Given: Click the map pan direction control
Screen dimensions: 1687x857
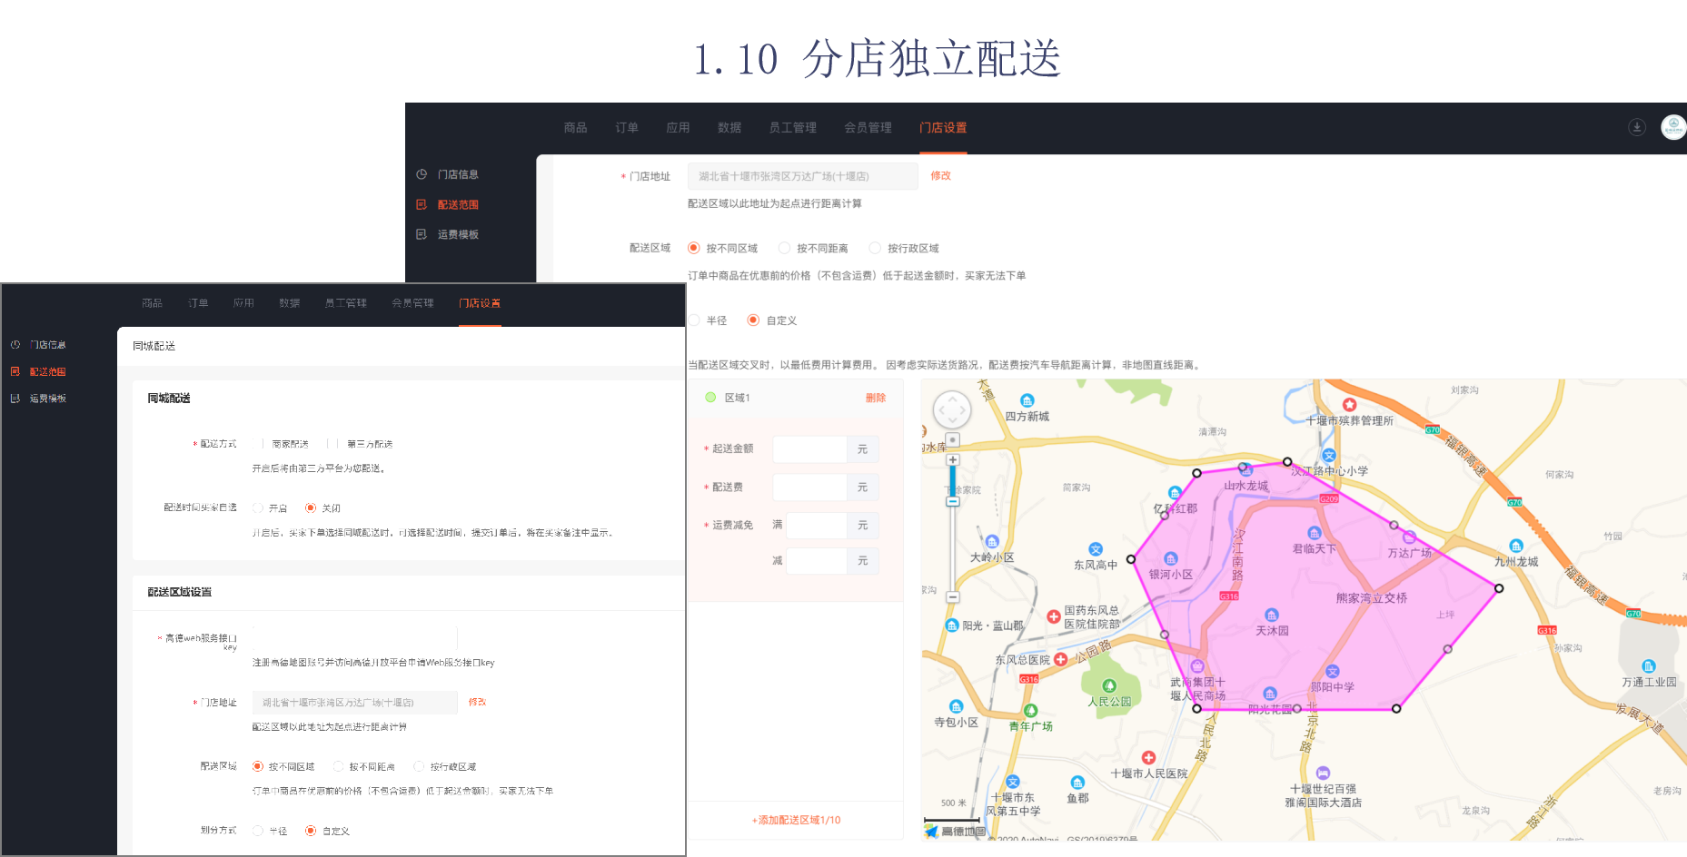Looking at the screenshot, I should click(952, 410).
